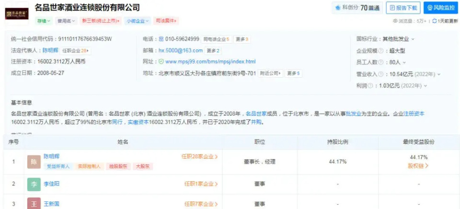
Task: Click the green verified icon before website
Action: (161, 62)
